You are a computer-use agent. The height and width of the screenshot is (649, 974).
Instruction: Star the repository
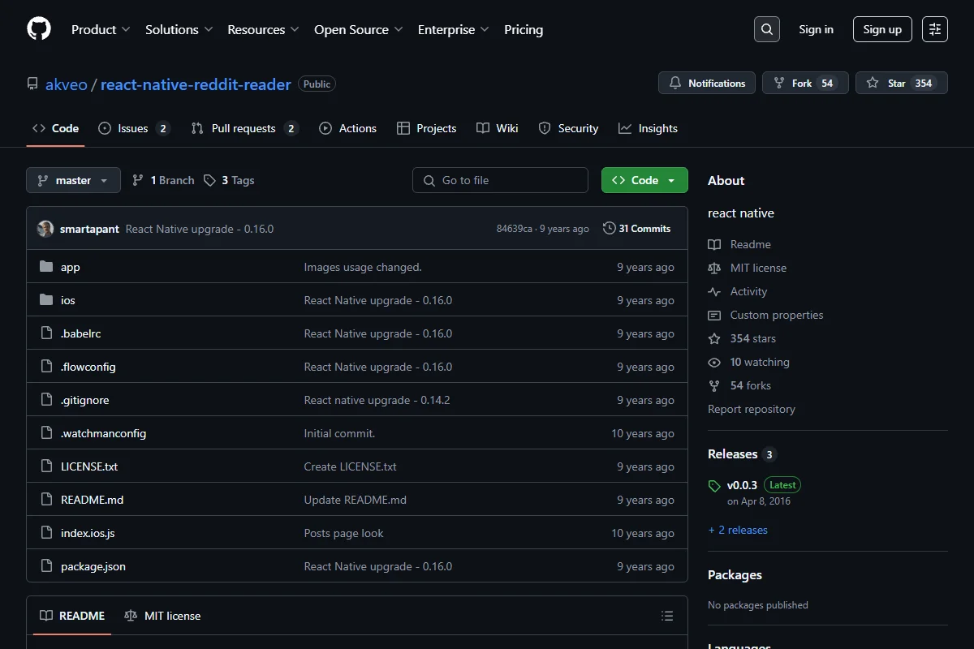(x=902, y=83)
